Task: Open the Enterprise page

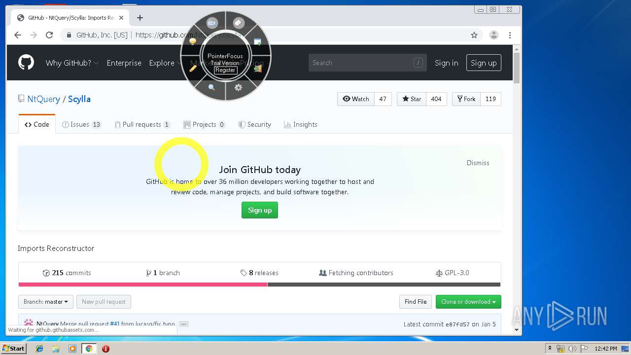Action: tap(124, 63)
